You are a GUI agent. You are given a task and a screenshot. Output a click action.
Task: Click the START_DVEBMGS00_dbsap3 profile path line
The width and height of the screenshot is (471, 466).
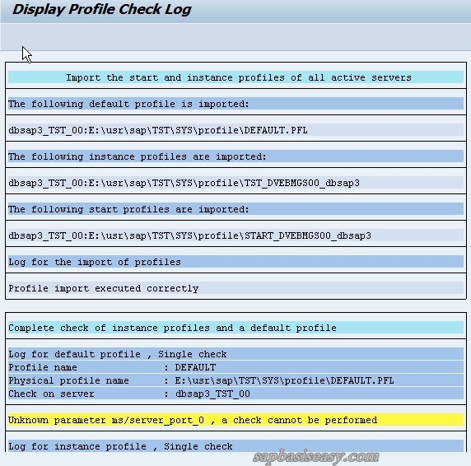coord(235,235)
